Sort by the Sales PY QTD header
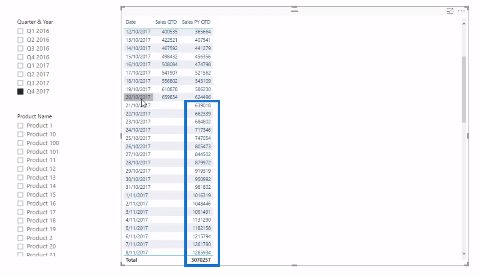 (x=196, y=22)
